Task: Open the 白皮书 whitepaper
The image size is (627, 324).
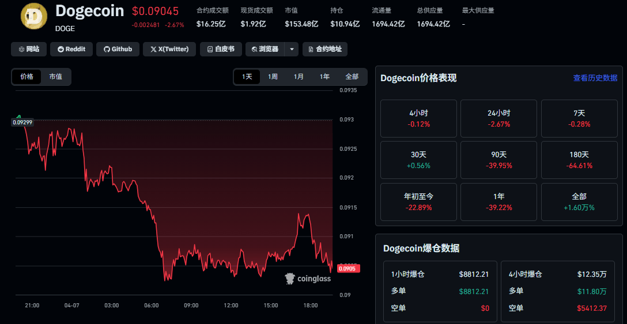Action: pyautogui.click(x=221, y=49)
